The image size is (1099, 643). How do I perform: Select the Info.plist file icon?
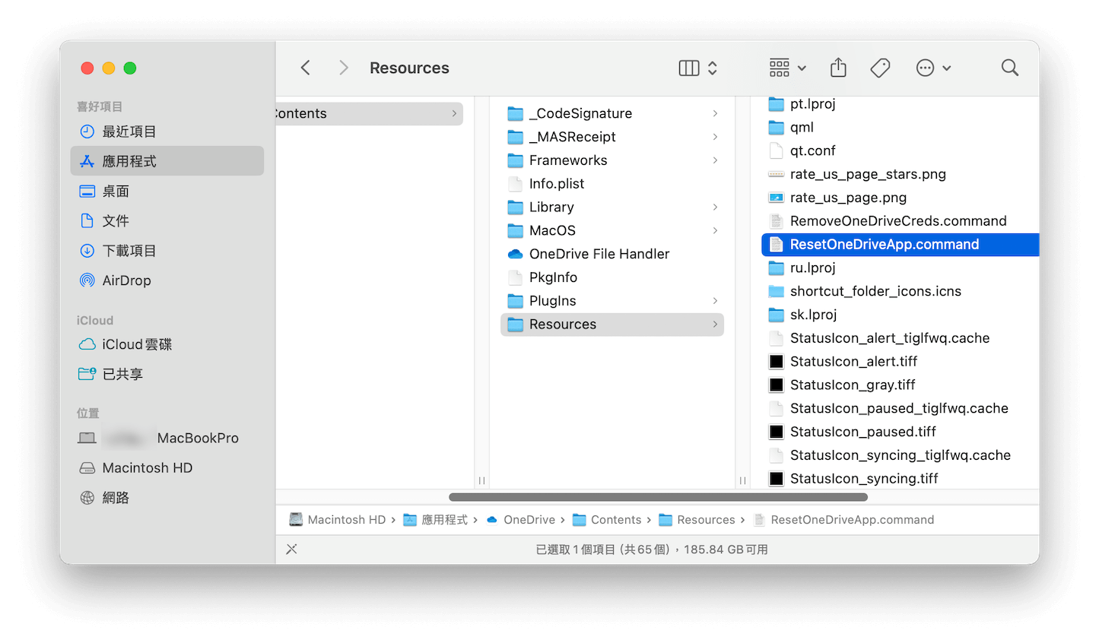(516, 184)
